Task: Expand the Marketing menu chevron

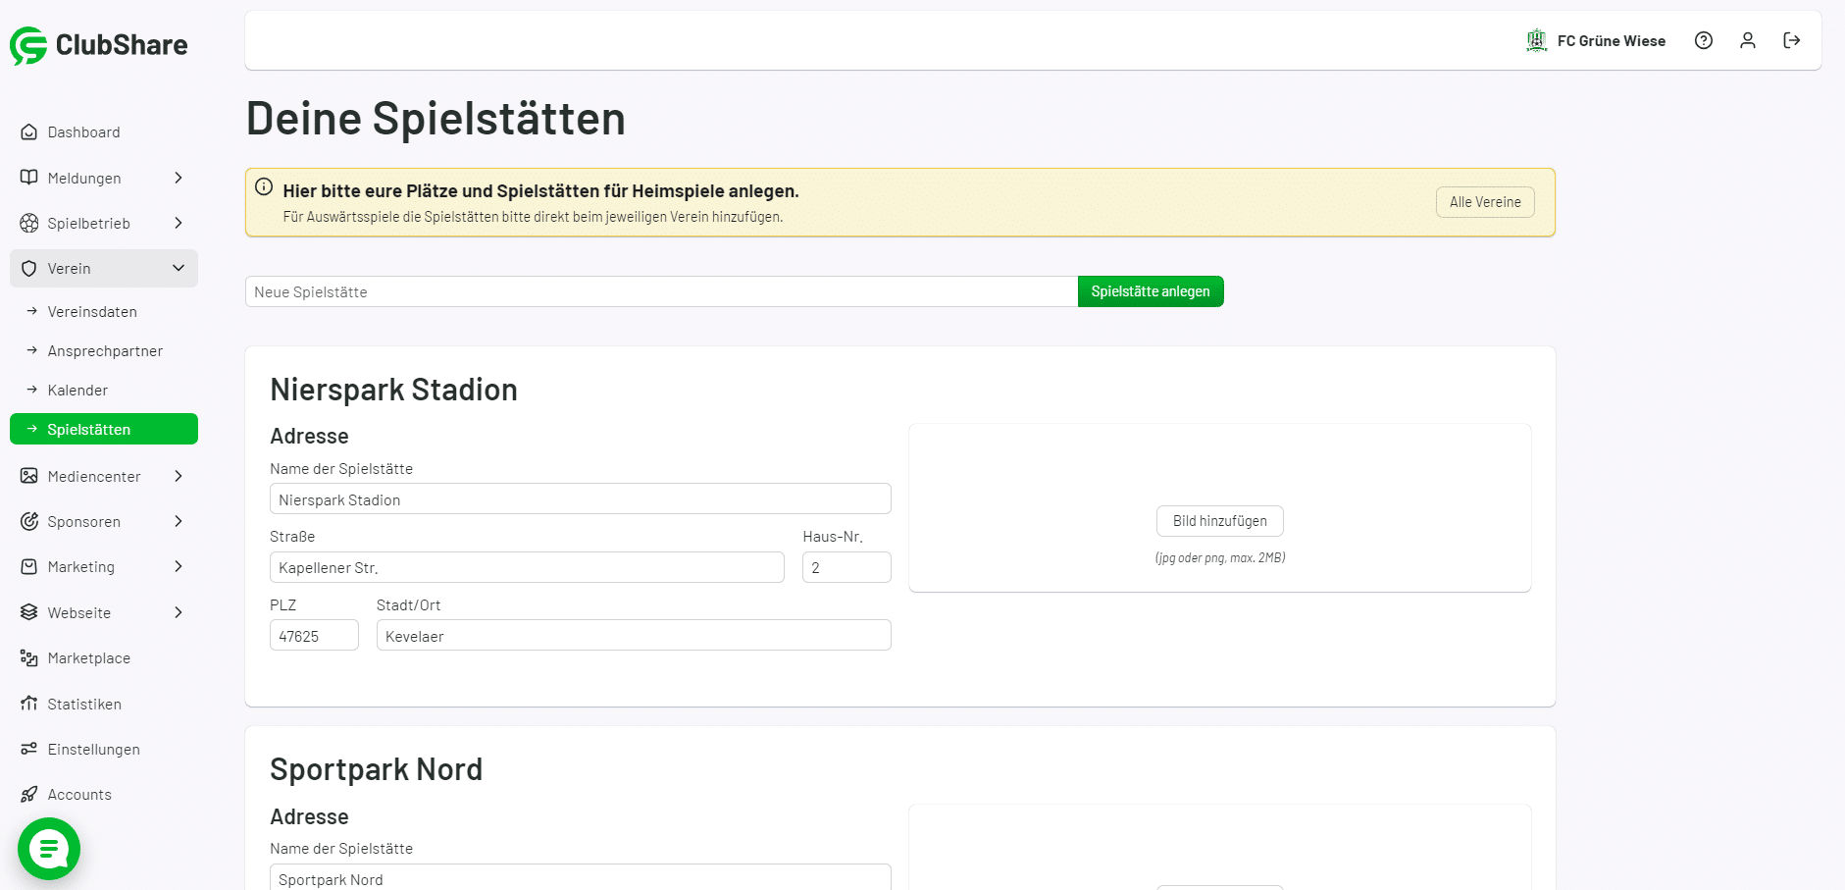Action: (x=179, y=566)
